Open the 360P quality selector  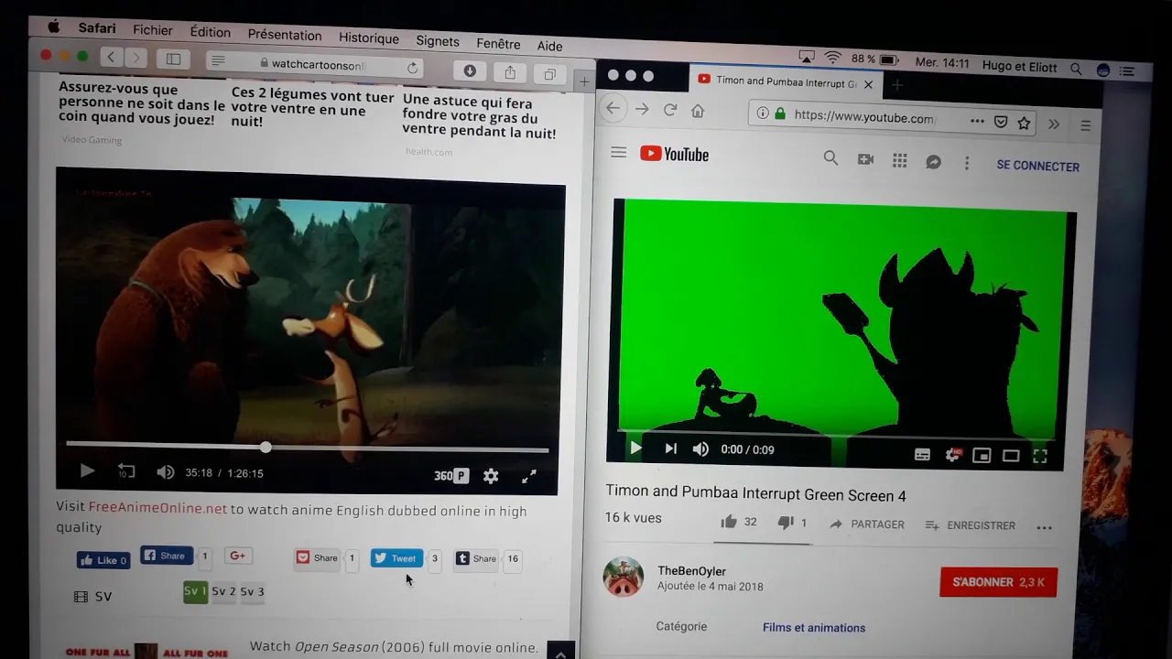pyautogui.click(x=451, y=475)
